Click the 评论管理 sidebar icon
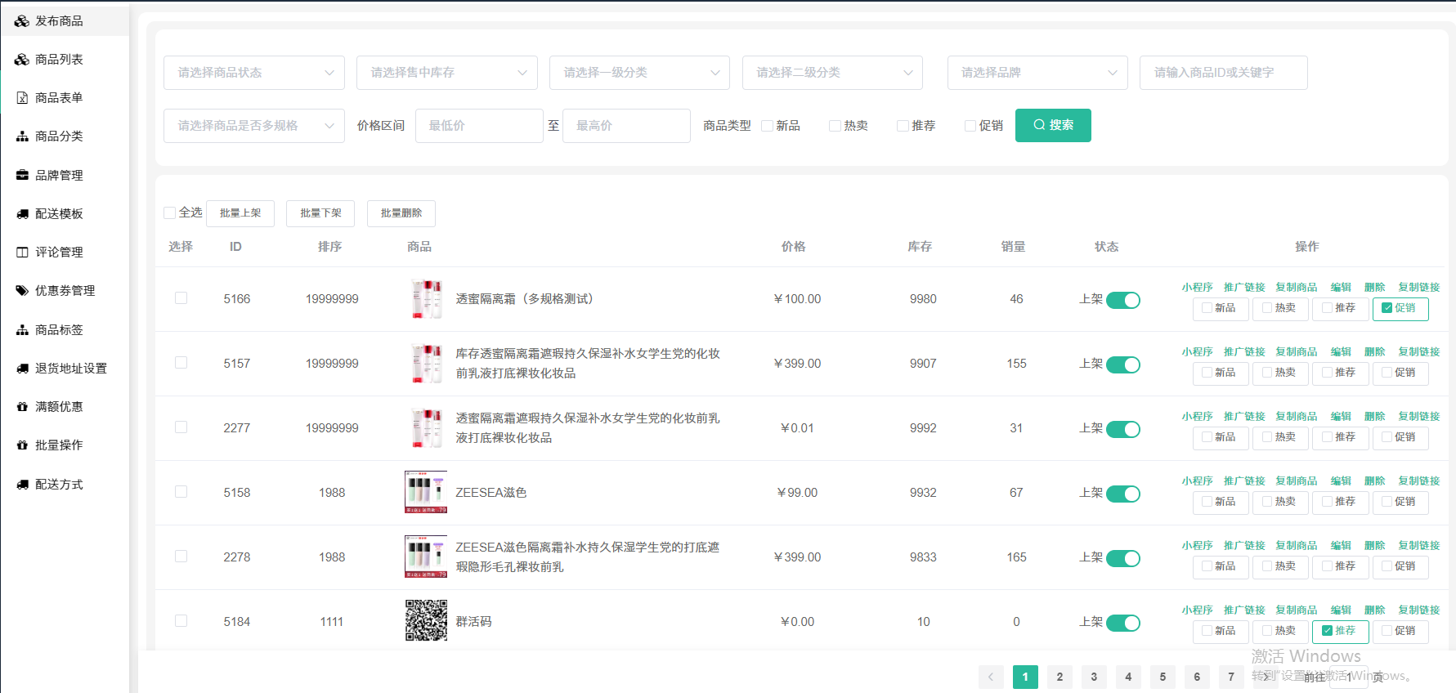1456x693 pixels. tap(22, 253)
